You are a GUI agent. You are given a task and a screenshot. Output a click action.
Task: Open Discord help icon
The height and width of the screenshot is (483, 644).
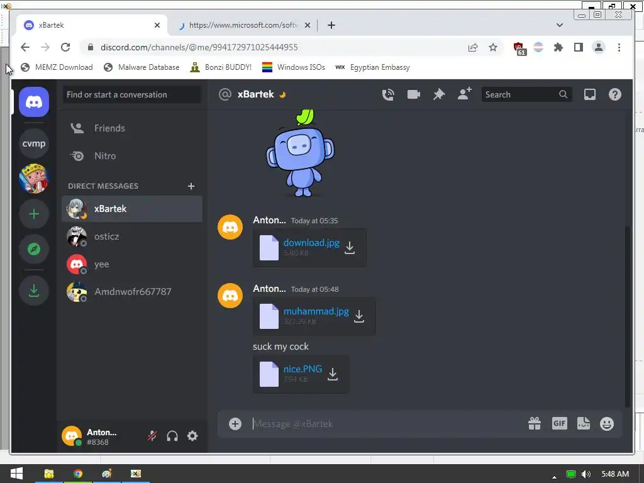615,94
